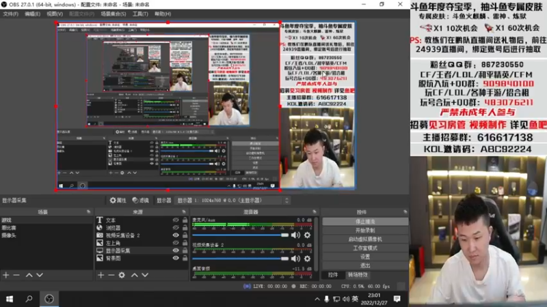Open the 场景集合(S) menu
The width and height of the screenshot is (547, 307).
click(x=114, y=14)
